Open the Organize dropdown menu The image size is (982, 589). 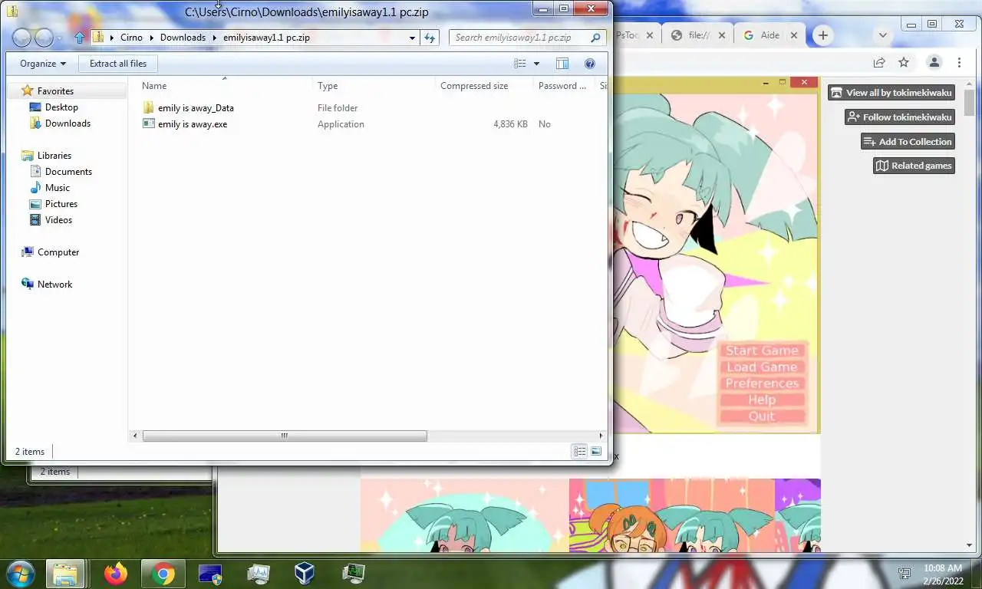coord(43,64)
